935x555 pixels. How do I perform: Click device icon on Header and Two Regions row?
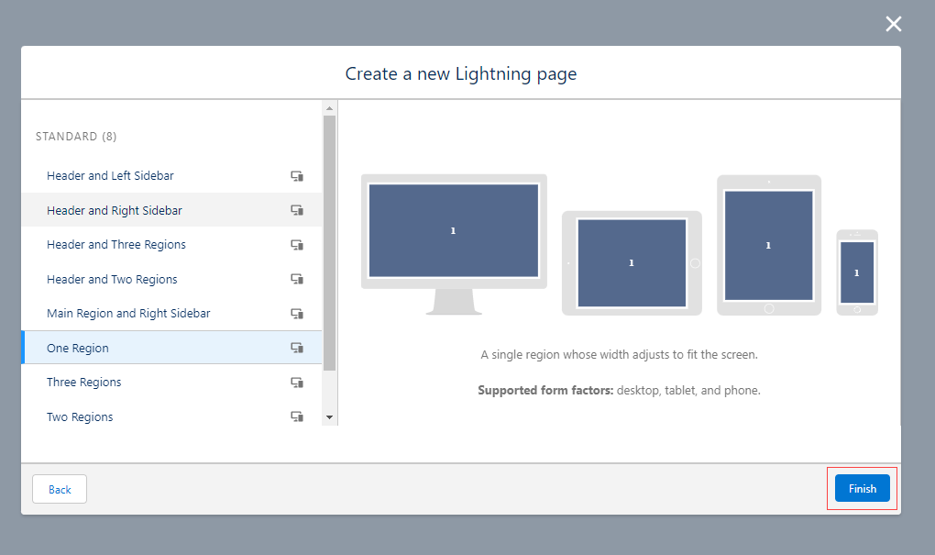(297, 279)
